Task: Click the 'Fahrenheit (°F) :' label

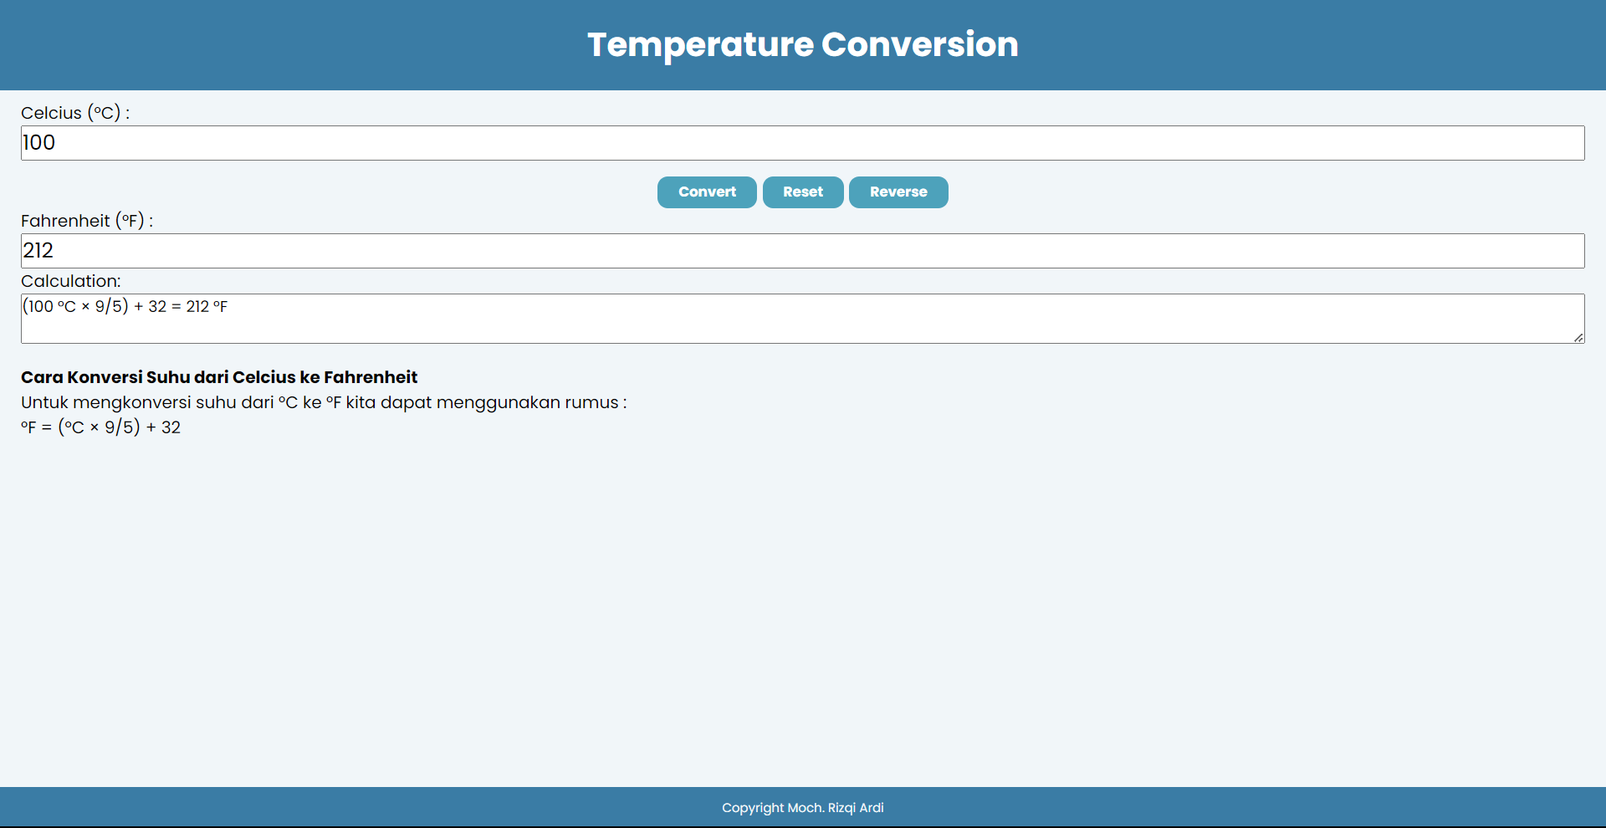Action: (x=87, y=221)
